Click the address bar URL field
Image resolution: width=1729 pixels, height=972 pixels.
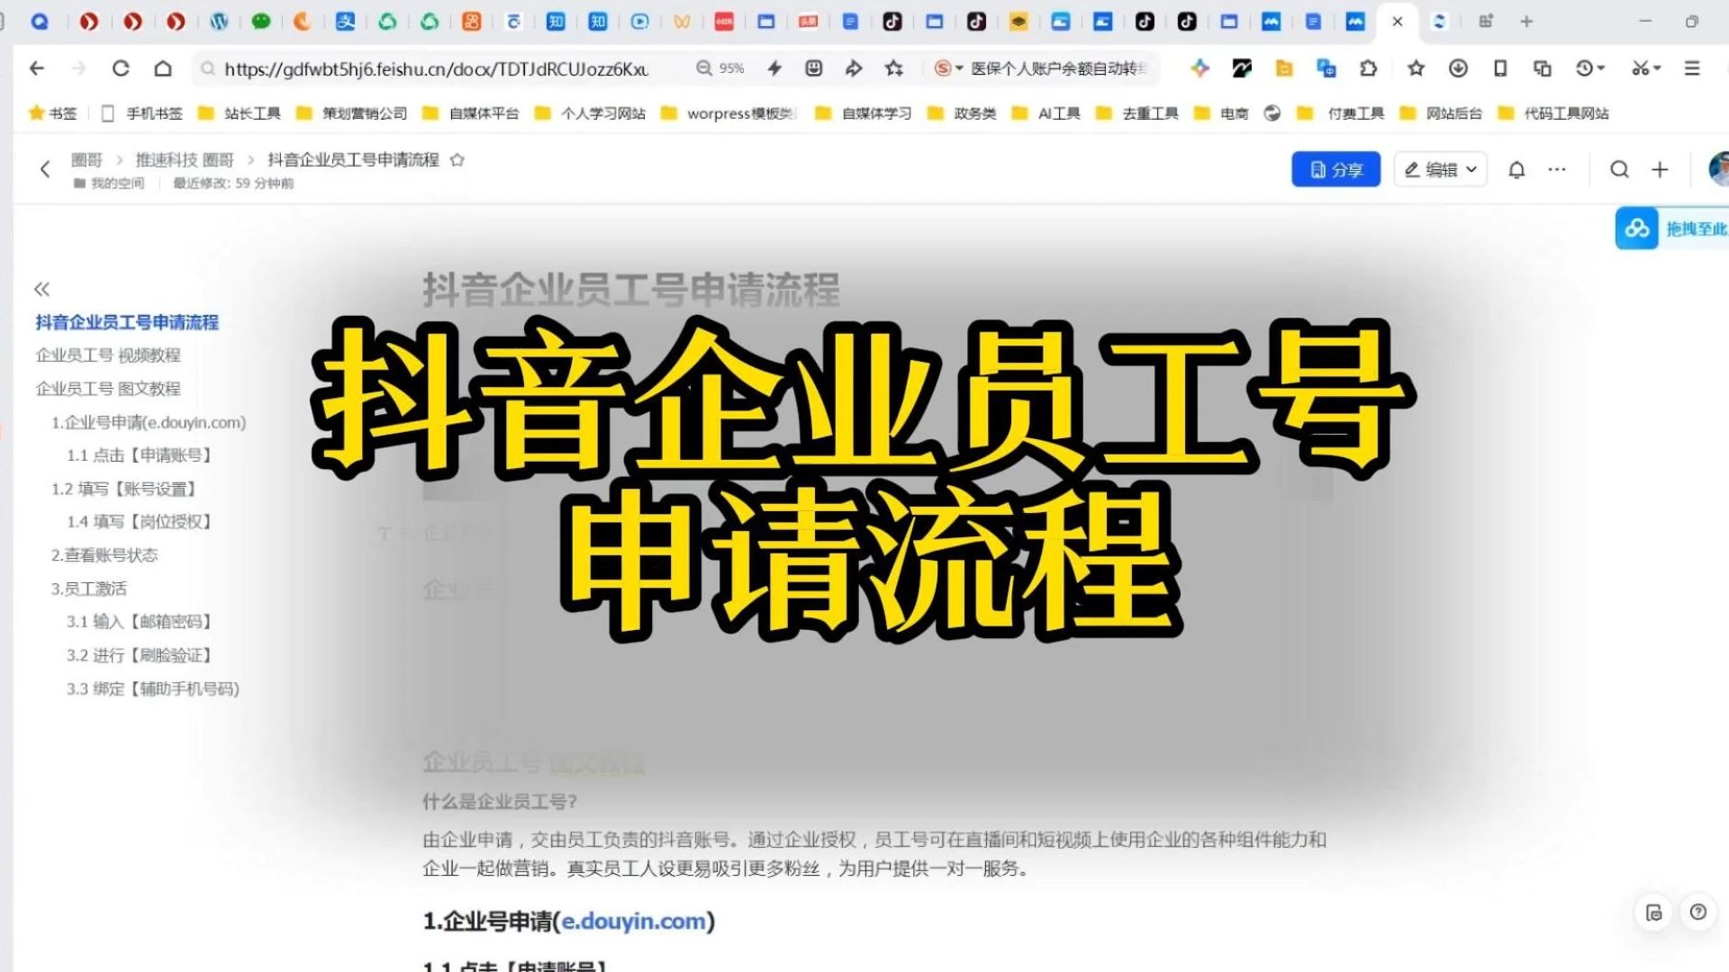(437, 68)
